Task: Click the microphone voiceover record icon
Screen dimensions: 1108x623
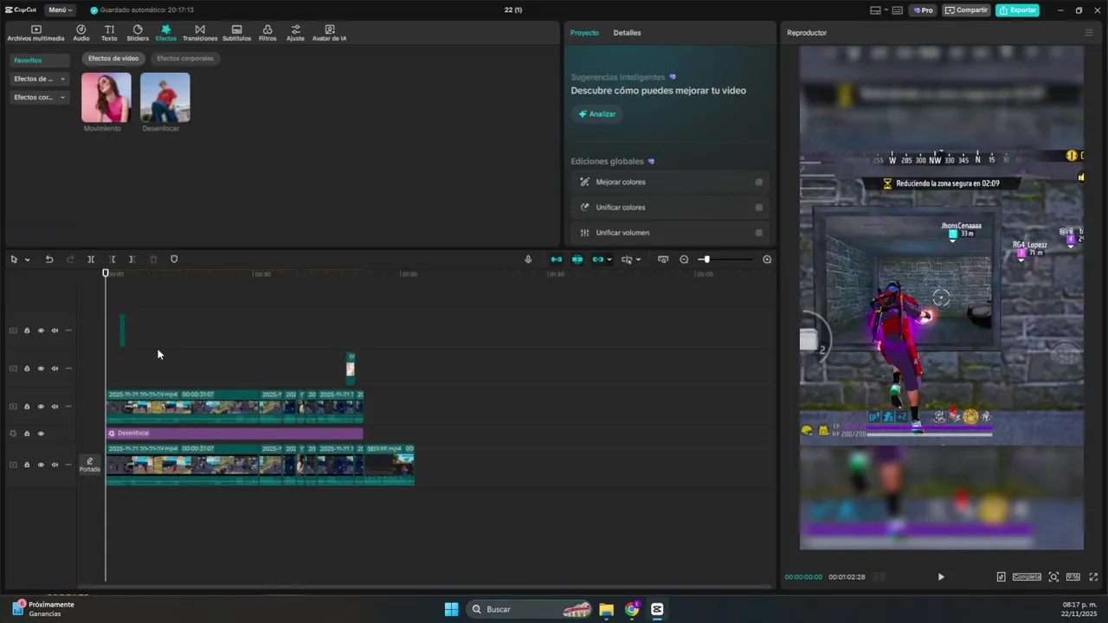Action: coord(528,260)
